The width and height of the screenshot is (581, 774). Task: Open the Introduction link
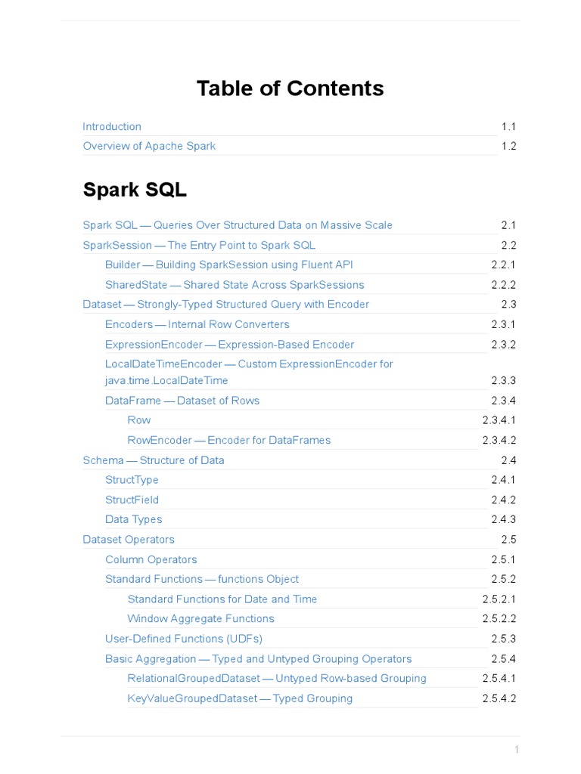[x=112, y=126]
